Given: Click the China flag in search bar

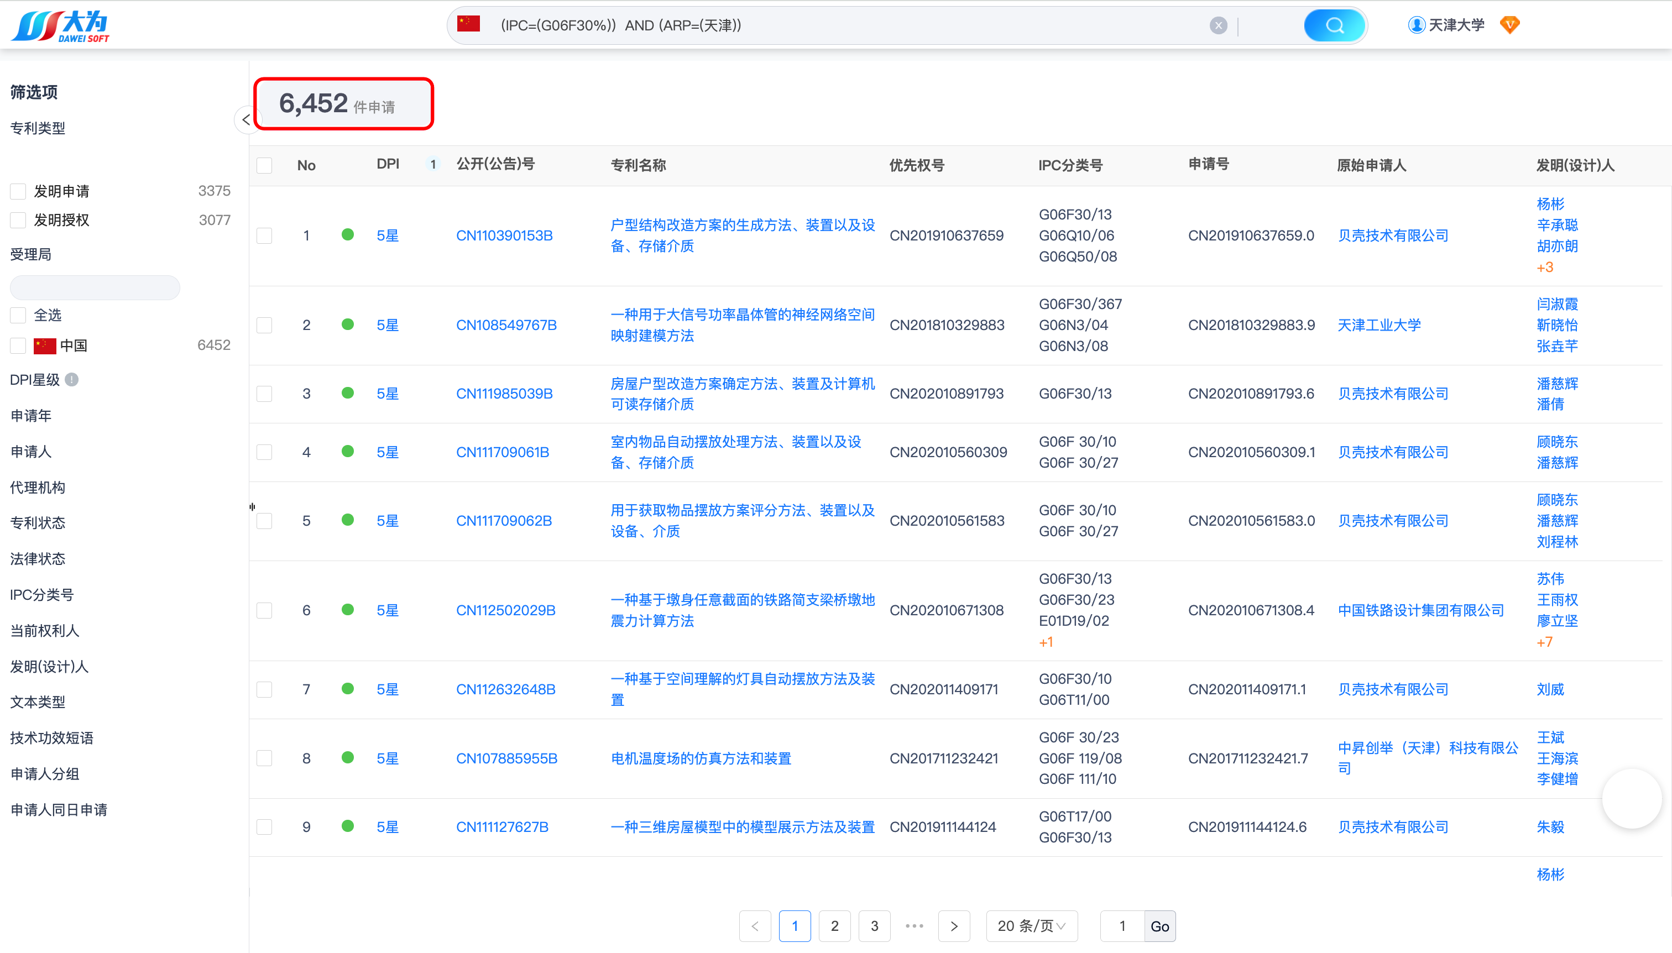Looking at the screenshot, I should pyautogui.click(x=469, y=24).
